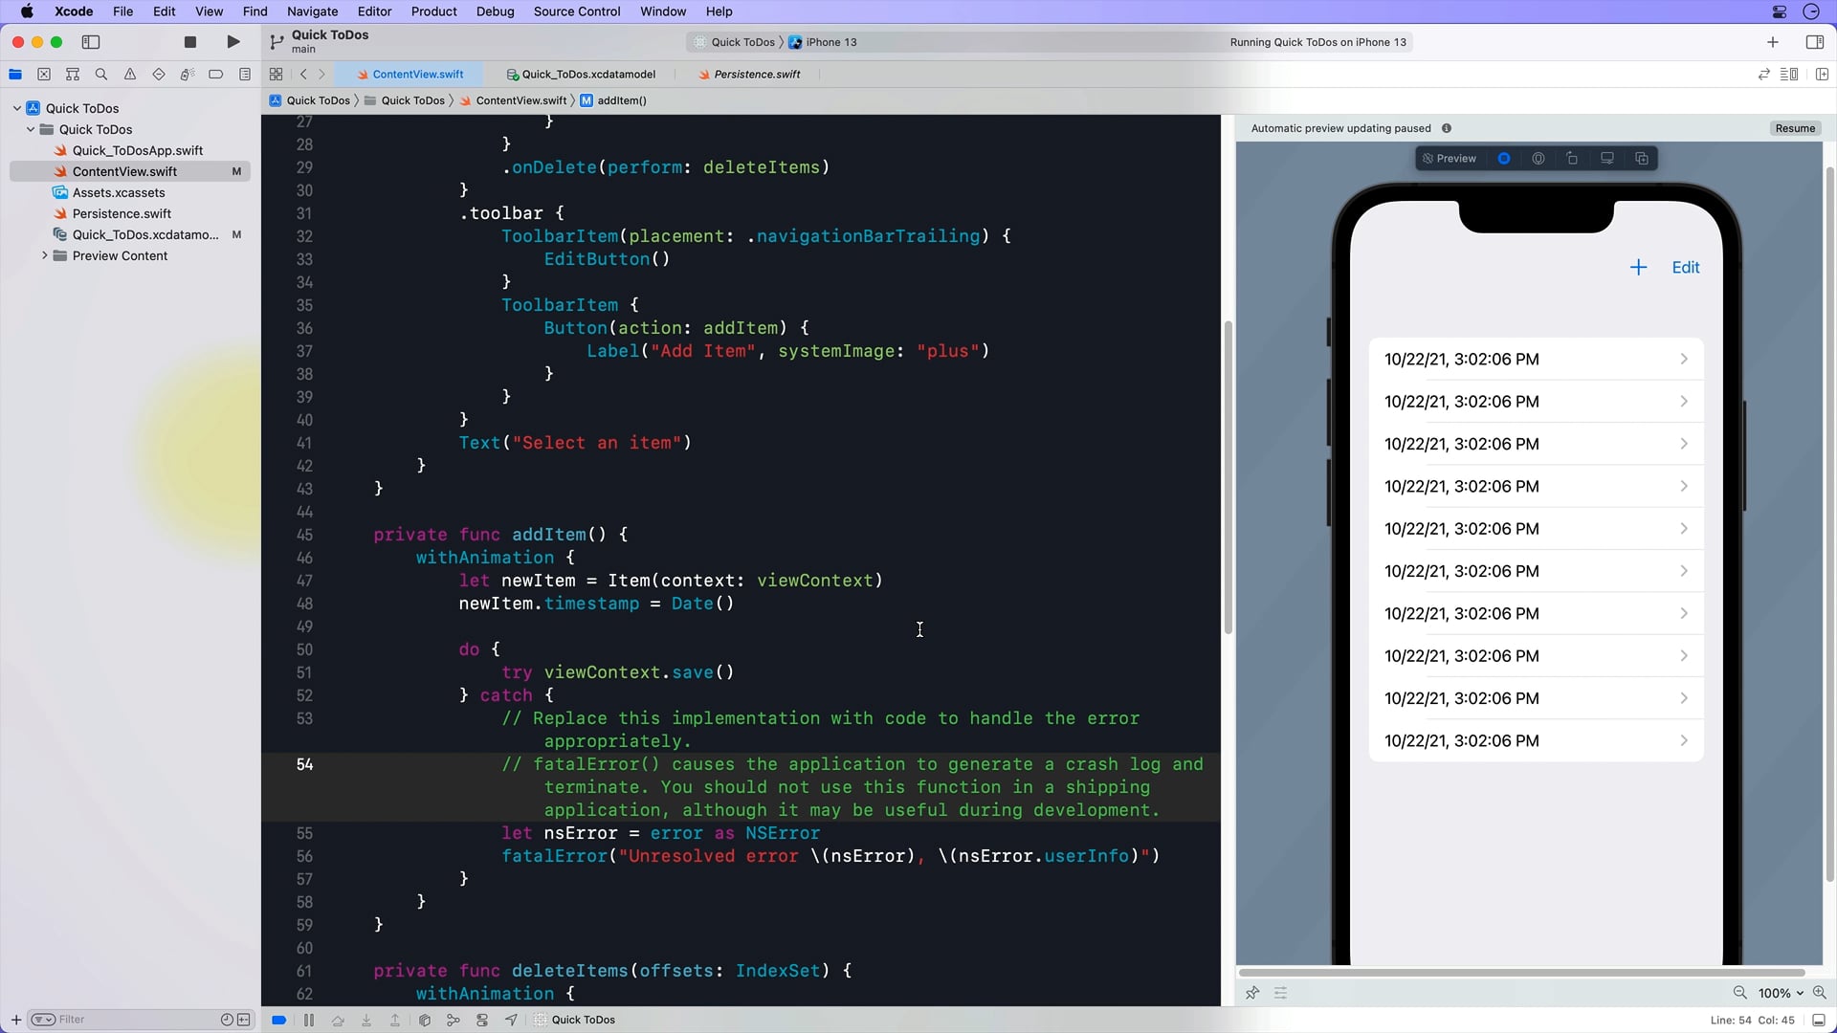
Task: Zoom out the preview canvas
Action: (x=1739, y=993)
